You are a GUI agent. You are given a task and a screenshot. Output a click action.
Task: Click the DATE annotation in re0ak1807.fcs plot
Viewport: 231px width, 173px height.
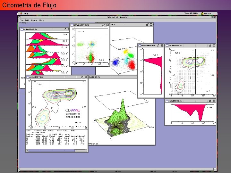click(73, 114)
